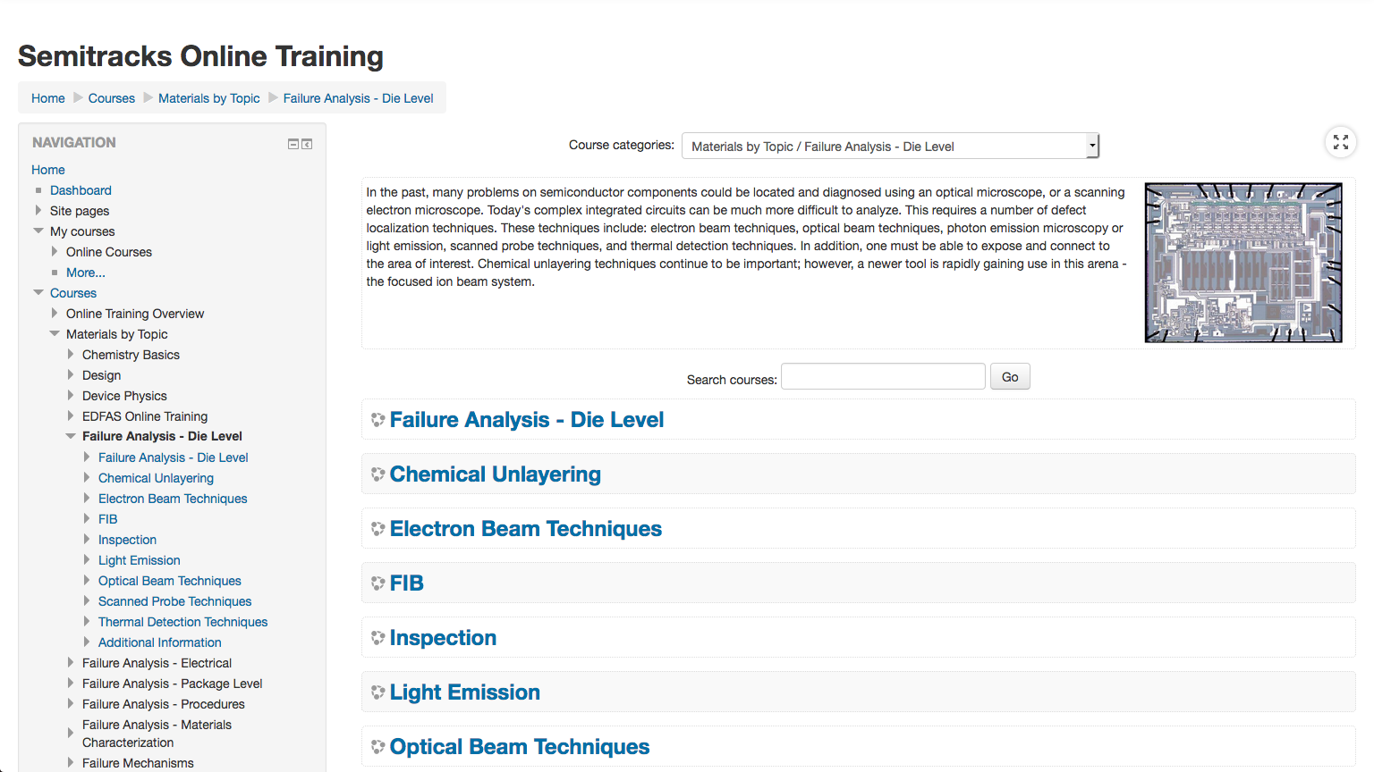Click the fullscreen toggle icon
The width and height of the screenshot is (1374, 772).
pyautogui.click(x=1340, y=142)
